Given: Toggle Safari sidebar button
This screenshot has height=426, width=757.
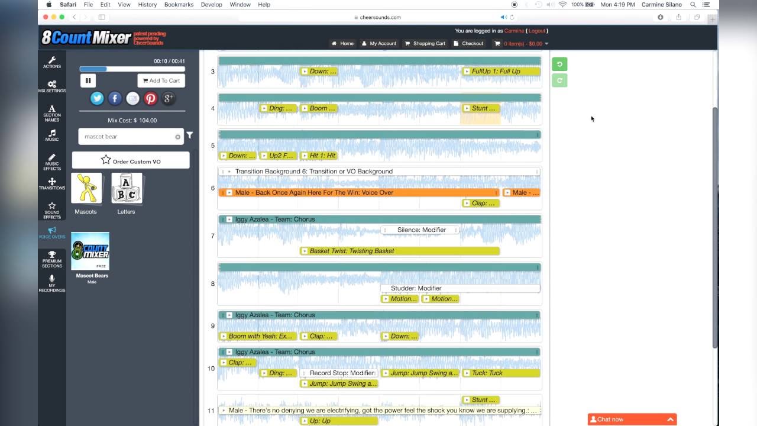Looking at the screenshot, I should tap(102, 17).
